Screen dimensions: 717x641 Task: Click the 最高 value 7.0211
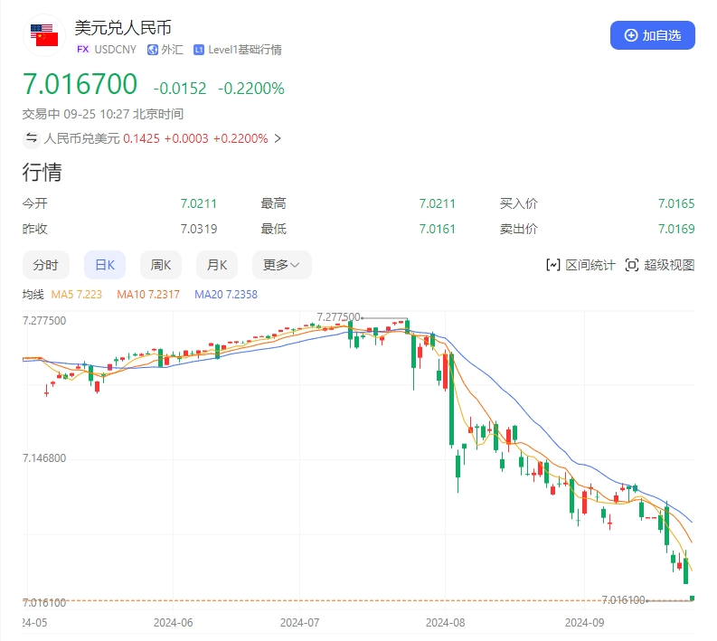[437, 203]
